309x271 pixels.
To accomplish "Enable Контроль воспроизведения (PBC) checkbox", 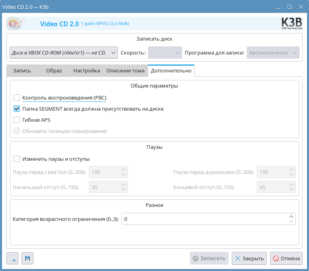I will tap(17, 97).
